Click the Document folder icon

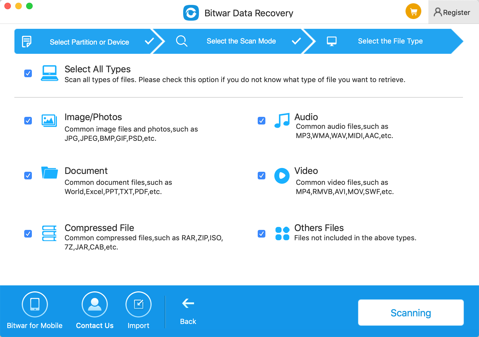[x=49, y=173]
